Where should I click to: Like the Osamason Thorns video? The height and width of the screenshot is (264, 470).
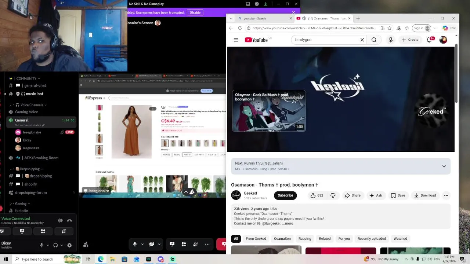click(x=317, y=195)
